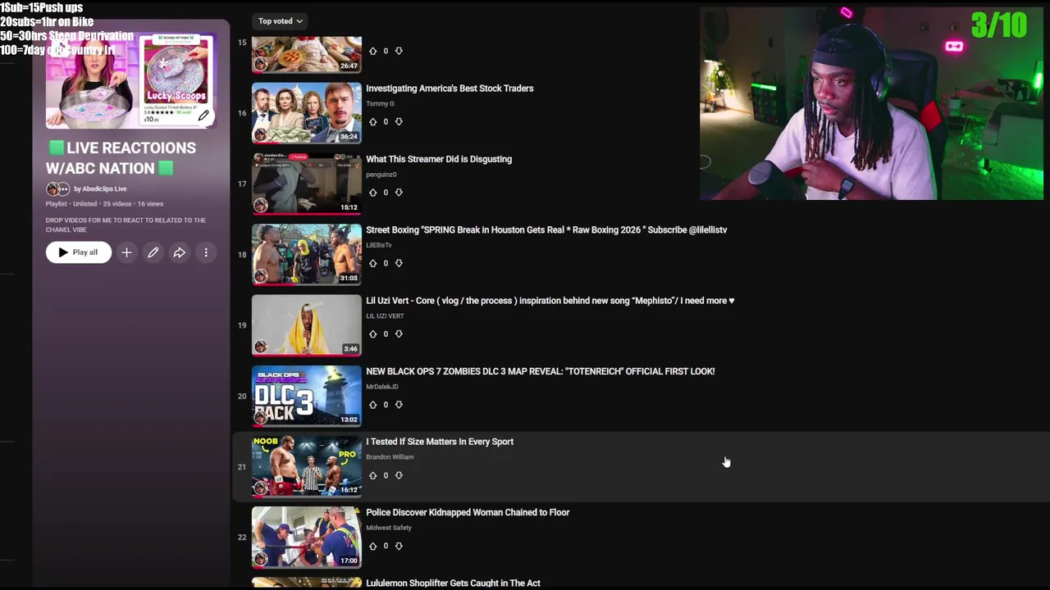
Task: Open the playlist cover thumbnail
Action: (x=130, y=81)
